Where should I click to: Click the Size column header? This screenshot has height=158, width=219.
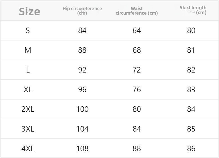(x=29, y=12)
